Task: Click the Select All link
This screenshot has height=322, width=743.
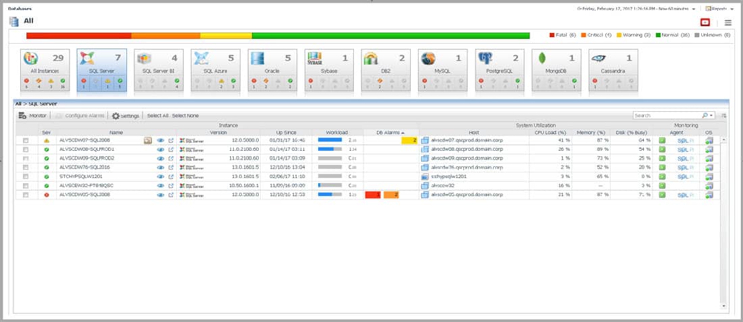Action: [158, 116]
